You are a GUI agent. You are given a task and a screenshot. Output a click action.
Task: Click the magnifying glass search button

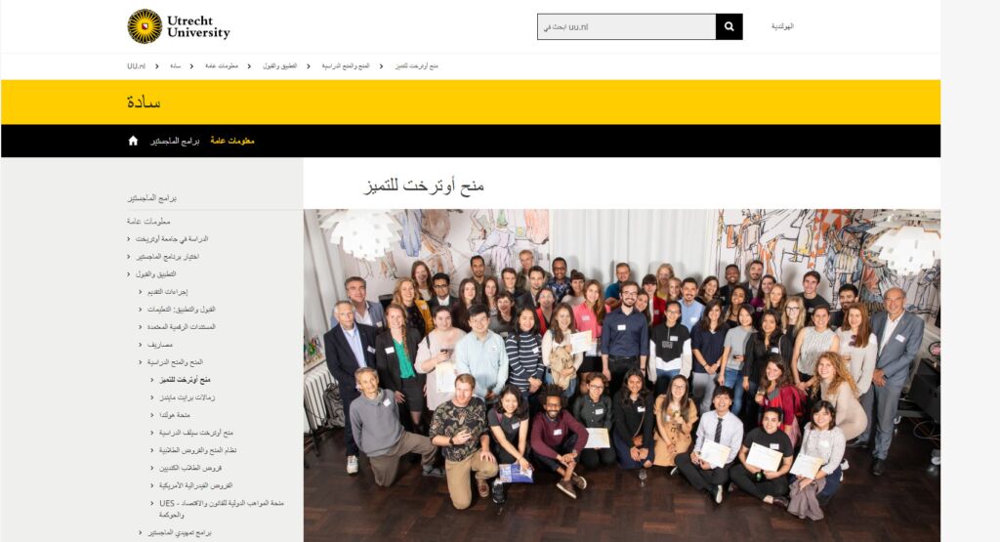(x=729, y=26)
